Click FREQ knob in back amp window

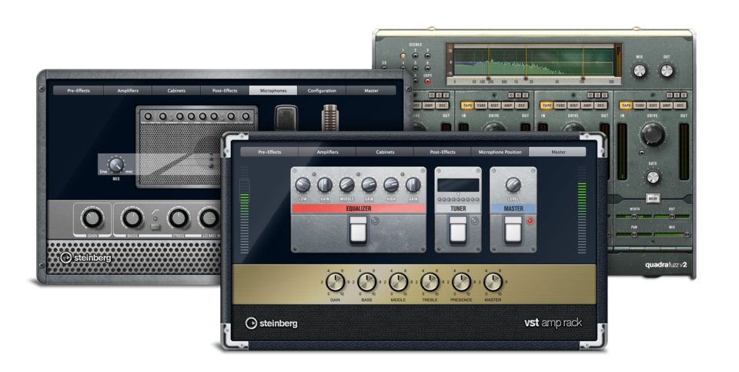[x=178, y=218]
